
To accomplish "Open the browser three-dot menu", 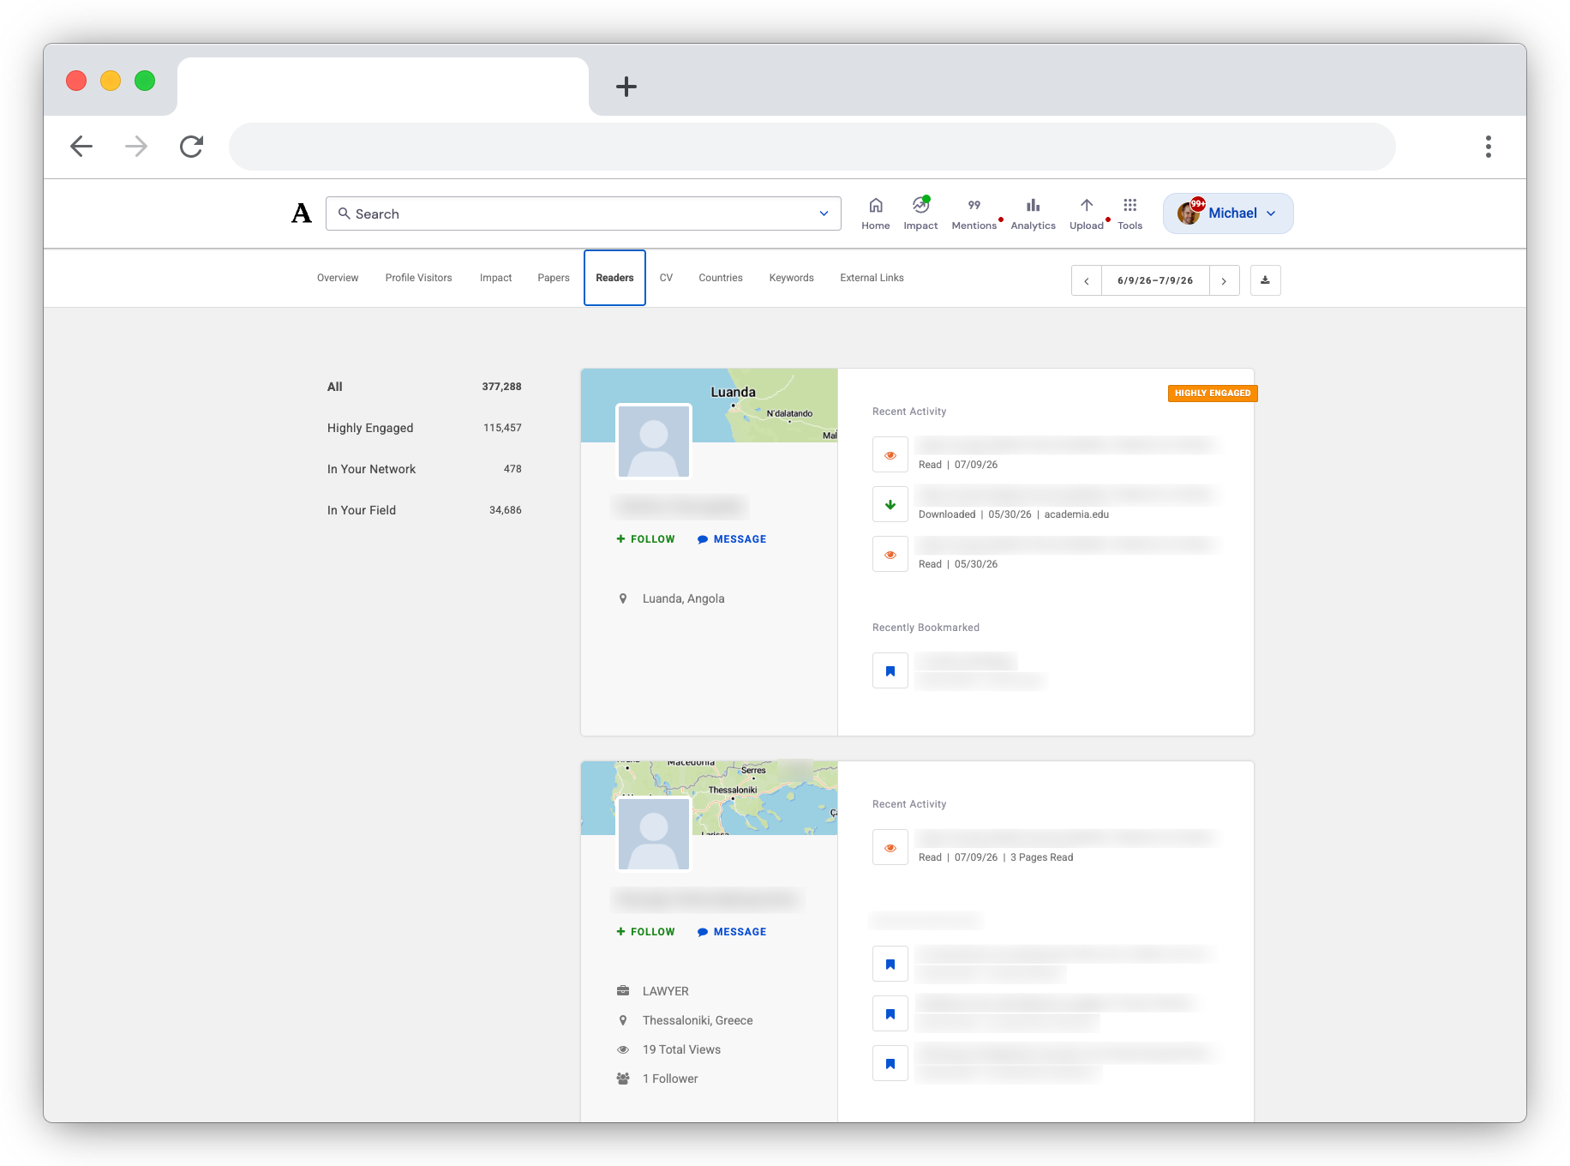I will tap(1489, 147).
